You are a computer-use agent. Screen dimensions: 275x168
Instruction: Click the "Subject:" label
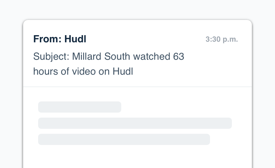(x=51, y=57)
